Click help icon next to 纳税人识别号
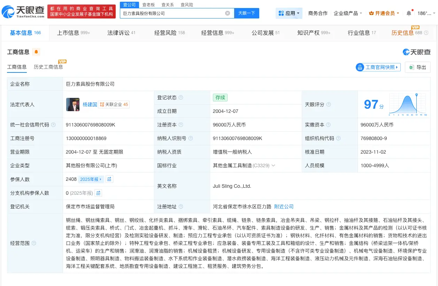This screenshot has width=438, height=286. click(x=191, y=138)
